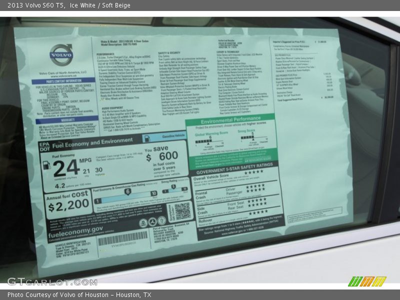
Task: Click the fuel pump icon beside 24 MPG
Action: pos(46,166)
